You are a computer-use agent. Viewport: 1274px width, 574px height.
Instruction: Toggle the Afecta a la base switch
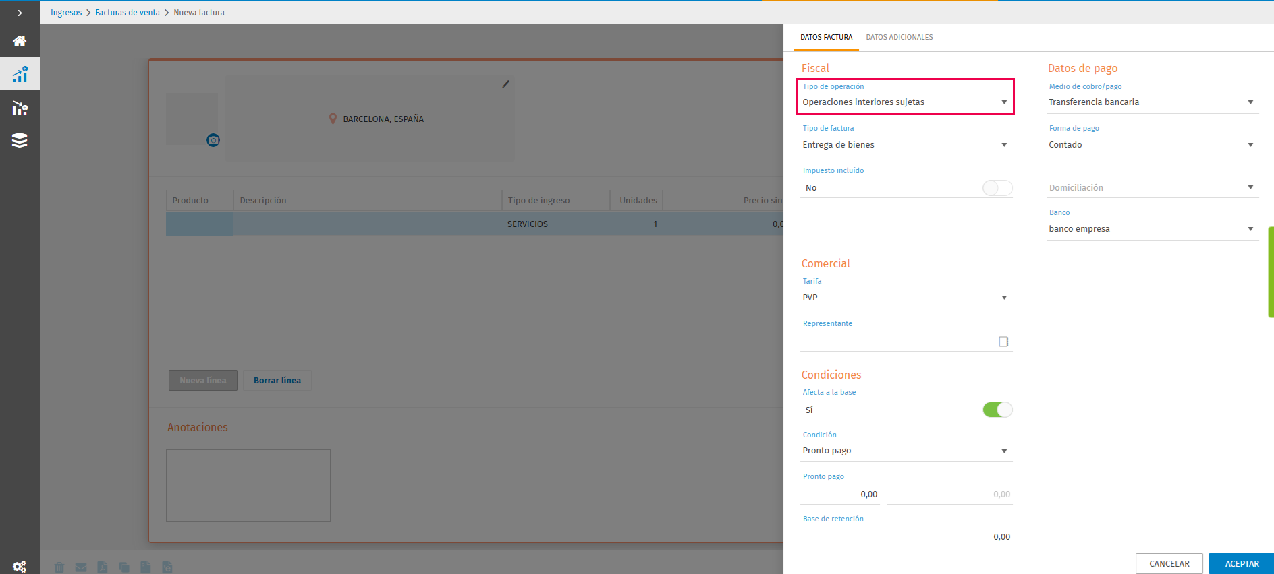point(997,410)
